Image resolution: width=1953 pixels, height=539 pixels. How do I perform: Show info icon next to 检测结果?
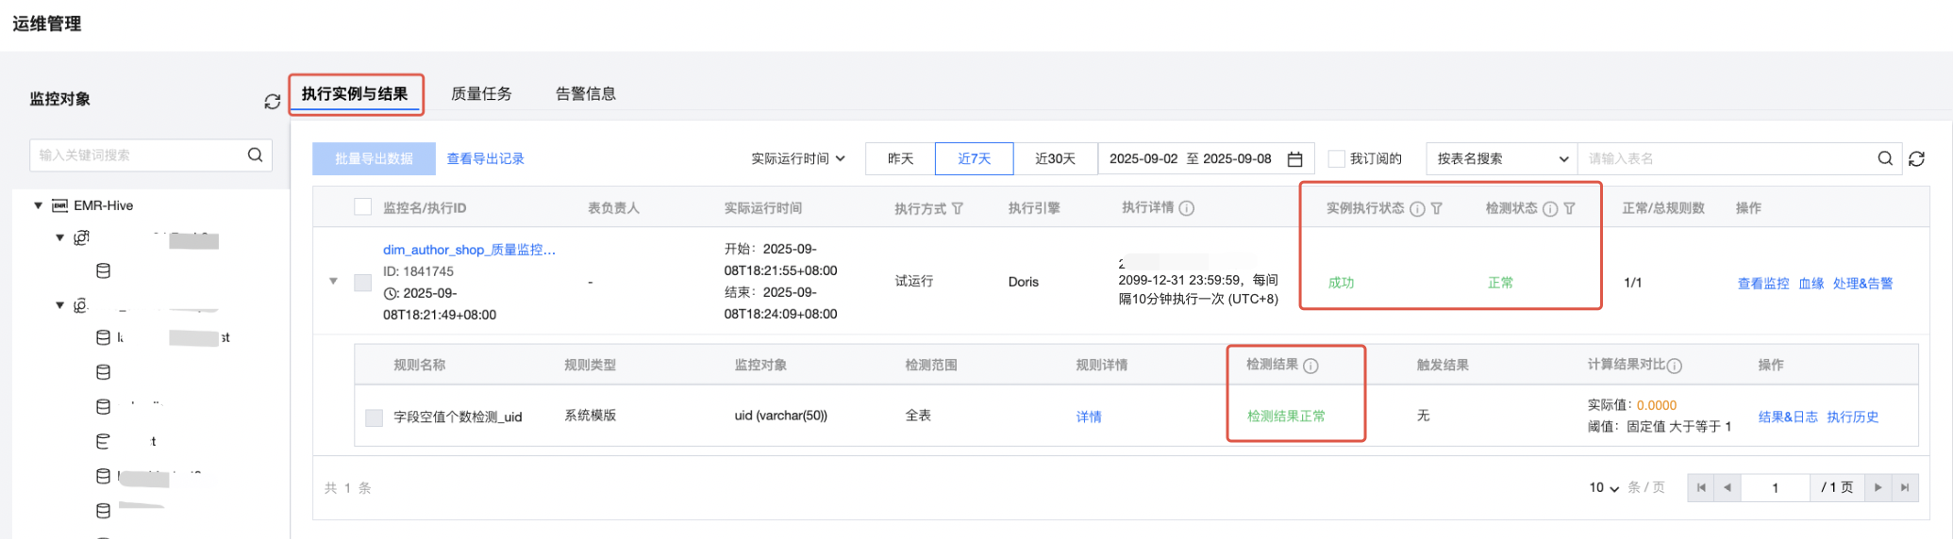[x=1310, y=366]
